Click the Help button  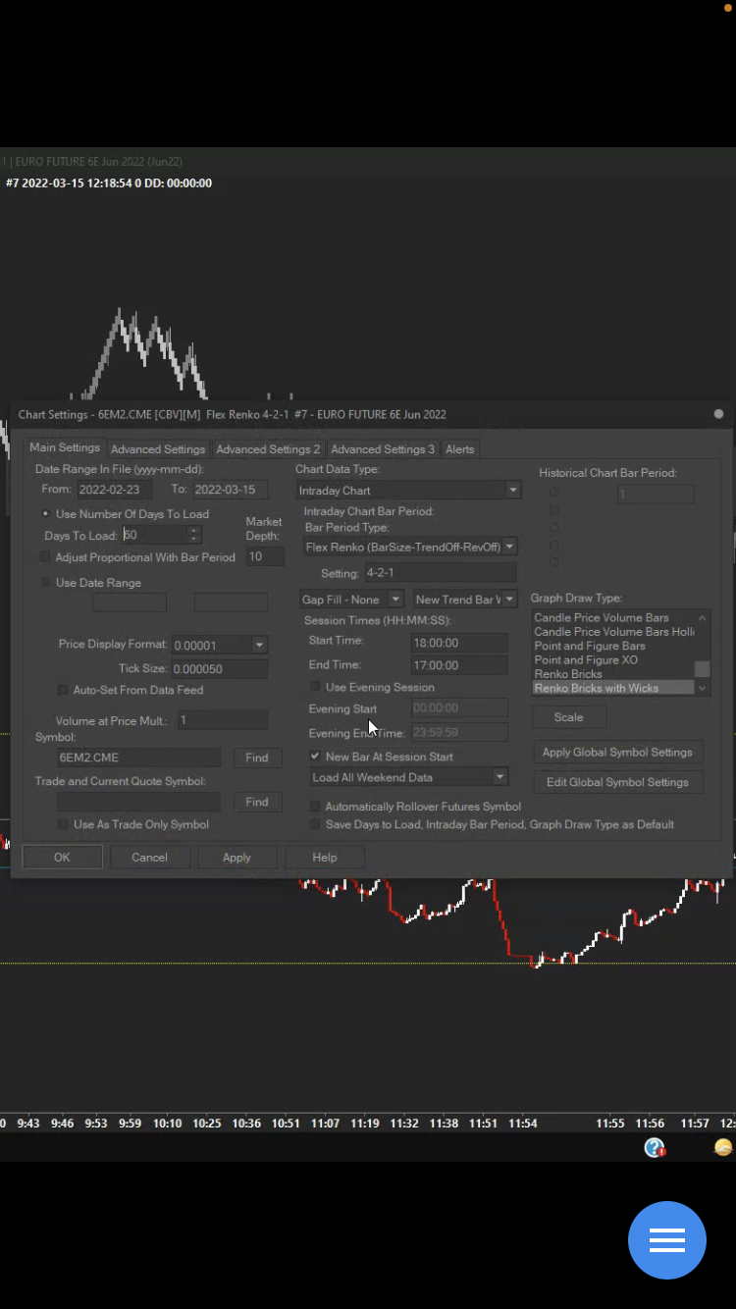(x=325, y=857)
